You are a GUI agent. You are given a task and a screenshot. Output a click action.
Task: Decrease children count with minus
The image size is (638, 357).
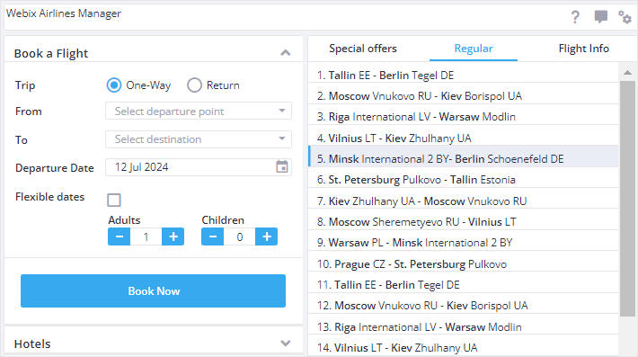(x=212, y=237)
